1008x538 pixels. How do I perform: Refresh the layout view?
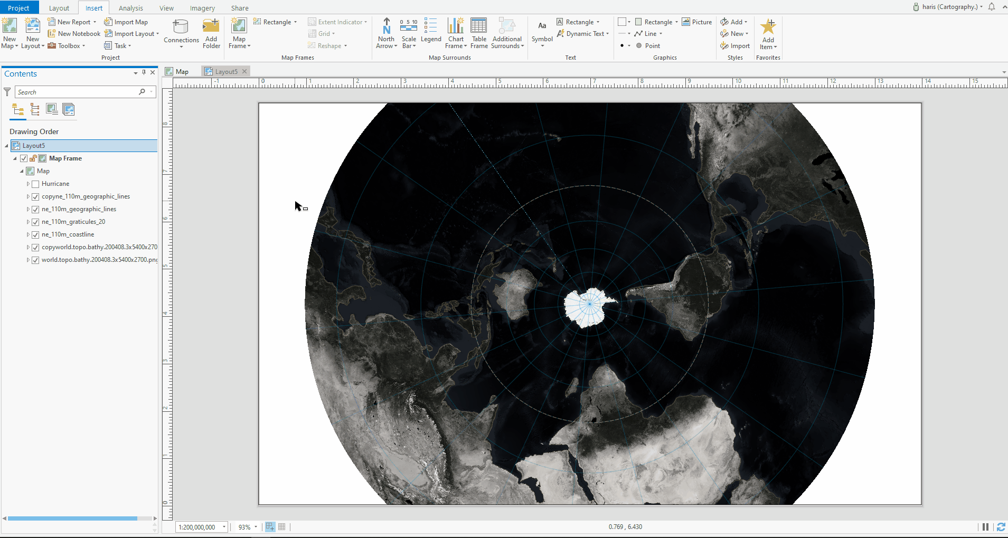pyautogui.click(x=1001, y=527)
